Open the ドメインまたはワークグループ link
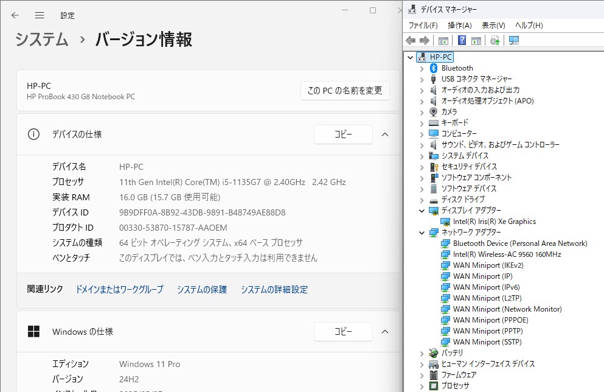Screen dimensions: 604x392 pos(119,290)
